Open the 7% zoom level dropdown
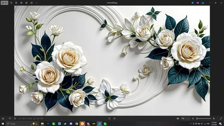The width and height of the screenshot is (224, 126). [x=185, y=118]
